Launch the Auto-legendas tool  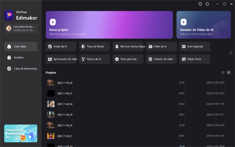click(195, 46)
